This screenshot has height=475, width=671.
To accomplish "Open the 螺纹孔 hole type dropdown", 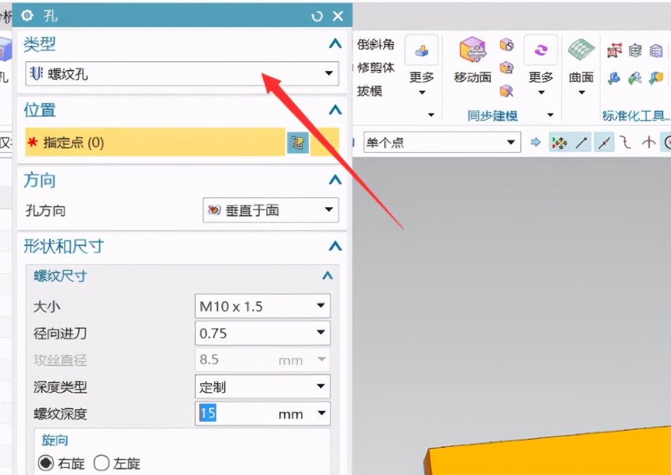I will 182,74.
